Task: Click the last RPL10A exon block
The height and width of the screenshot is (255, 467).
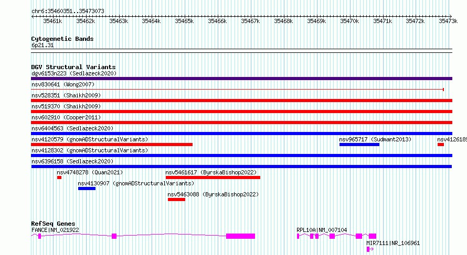Action: pos(373,236)
